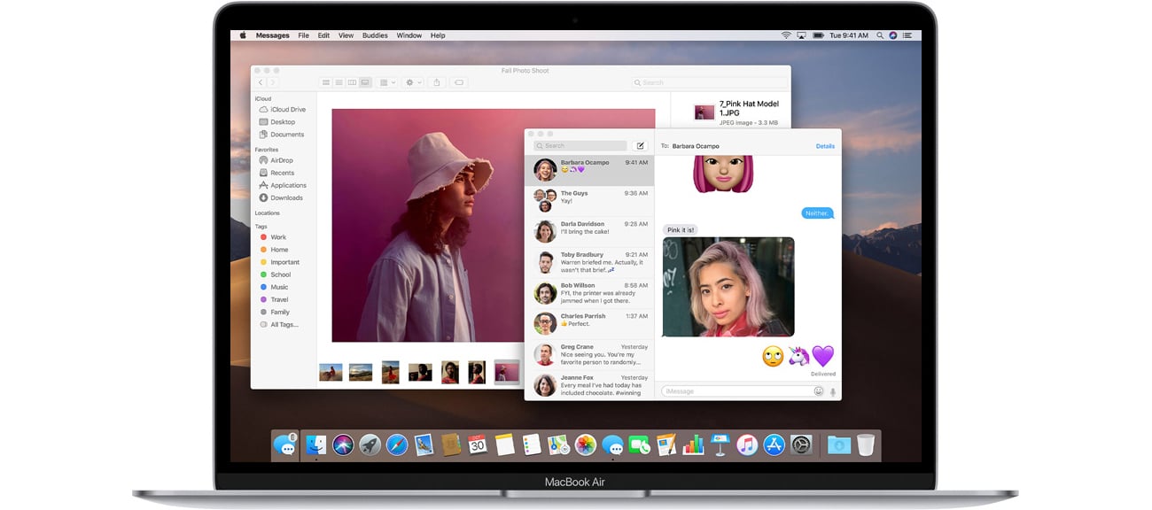Switch Finder to gallery view
The width and height of the screenshot is (1152, 510).
point(365,82)
